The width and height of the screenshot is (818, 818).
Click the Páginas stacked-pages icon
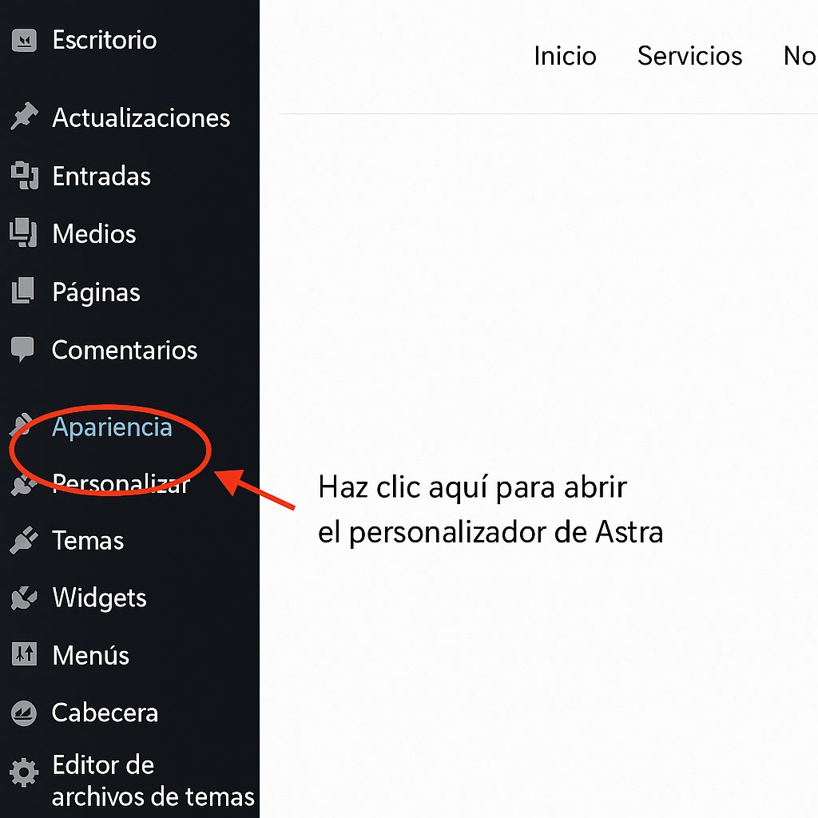(24, 292)
